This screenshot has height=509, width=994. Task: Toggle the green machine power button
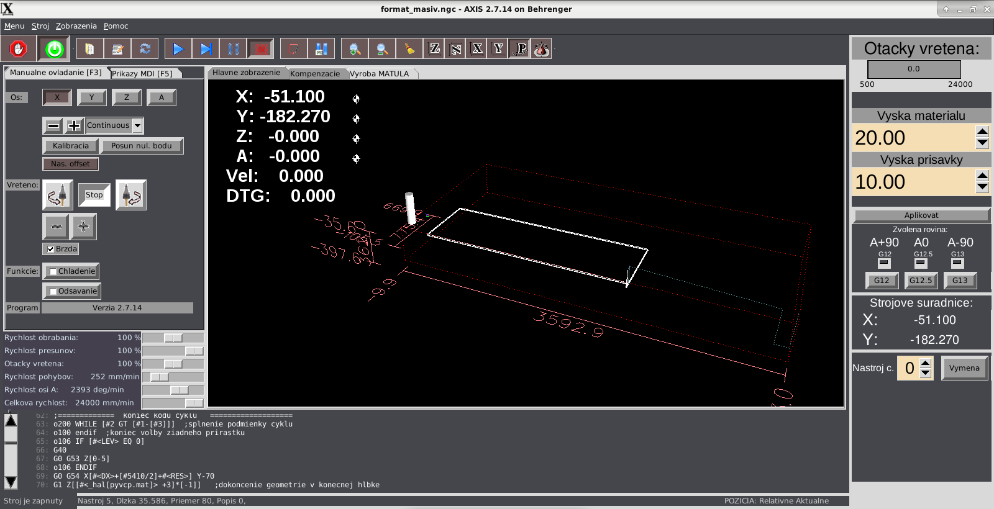(54, 49)
